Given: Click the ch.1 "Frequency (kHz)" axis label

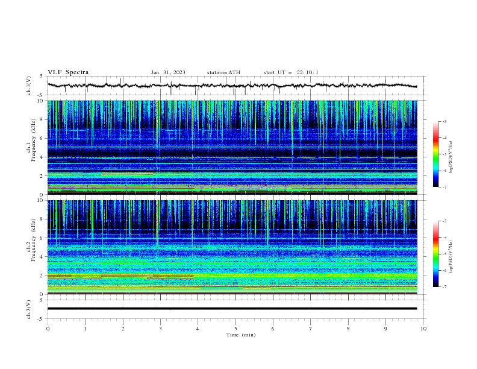Looking at the screenshot, I should [x=34, y=139].
